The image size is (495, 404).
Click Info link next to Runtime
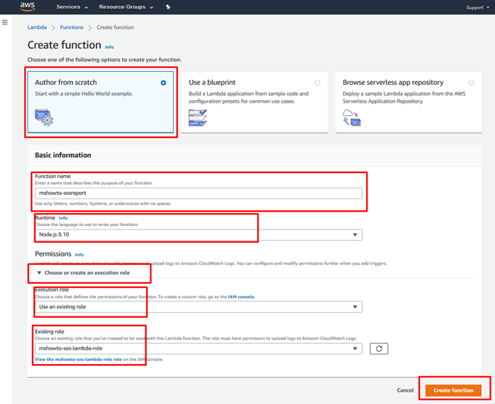click(x=63, y=218)
